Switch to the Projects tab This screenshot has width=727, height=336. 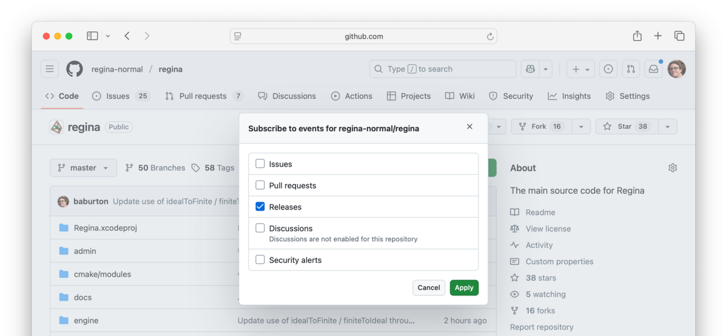[408, 96]
